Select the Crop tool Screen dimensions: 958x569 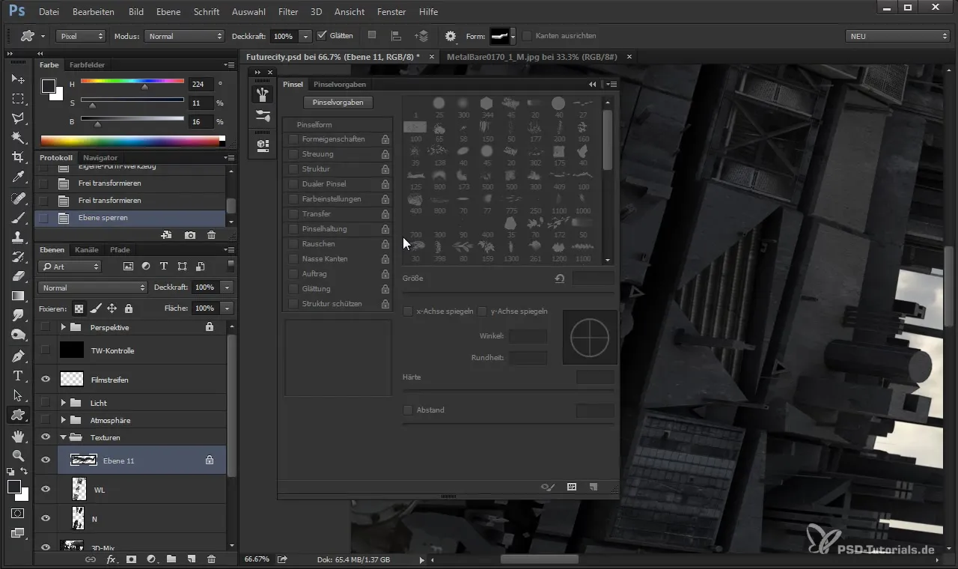pos(18,157)
